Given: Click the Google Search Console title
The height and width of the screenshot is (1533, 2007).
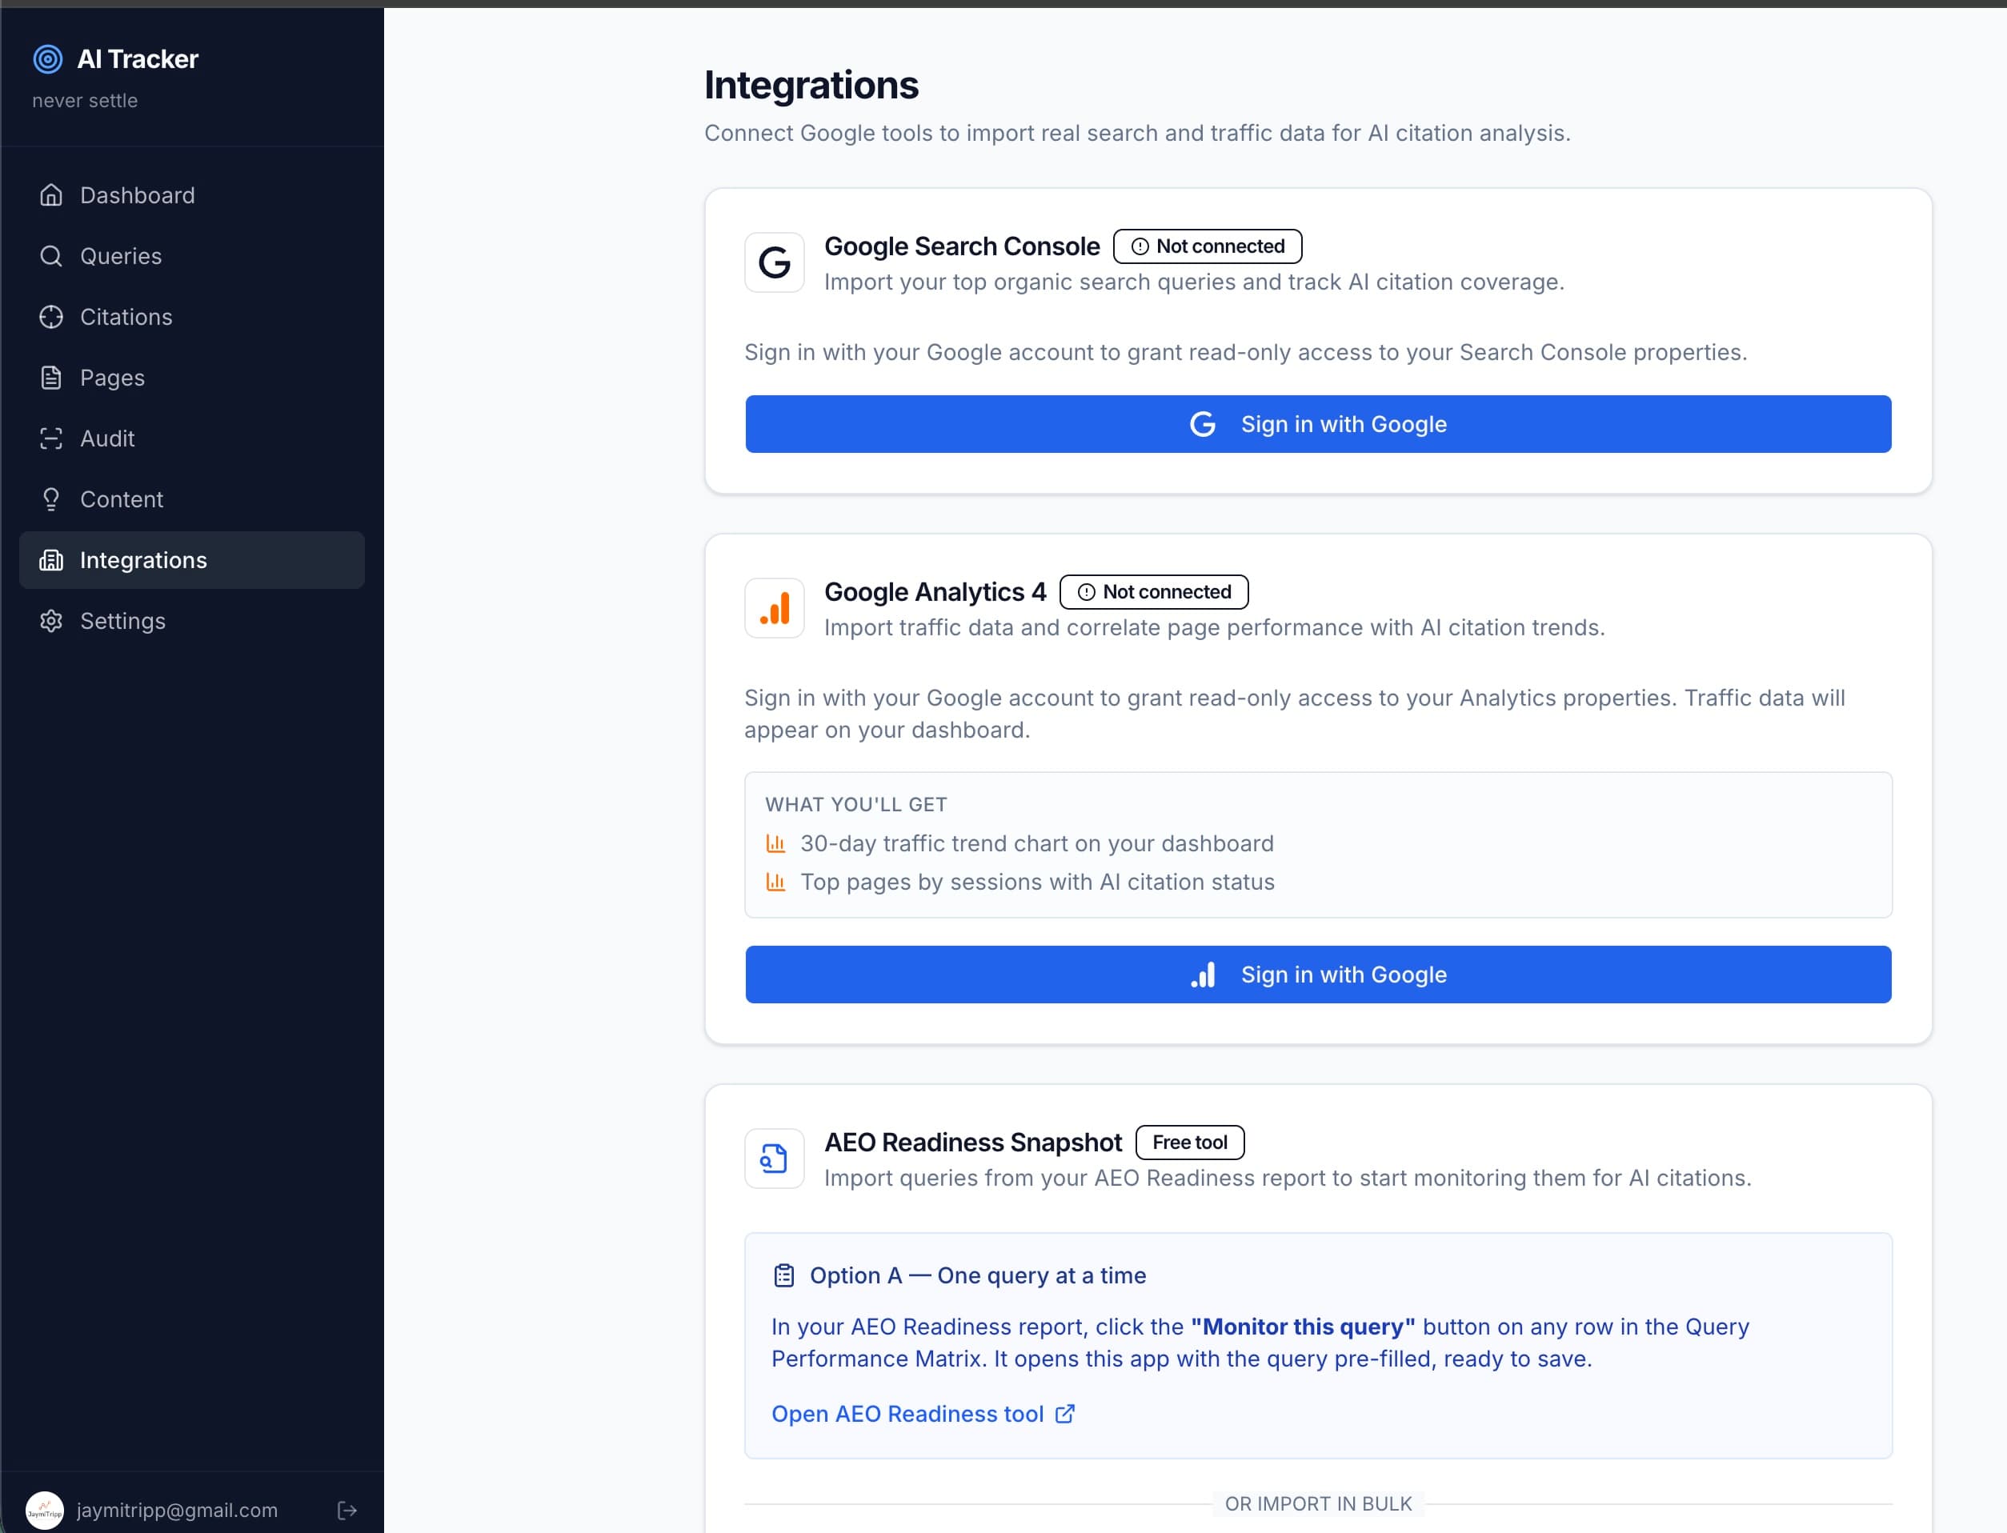Looking at the screenshot, I should [962, 246].
